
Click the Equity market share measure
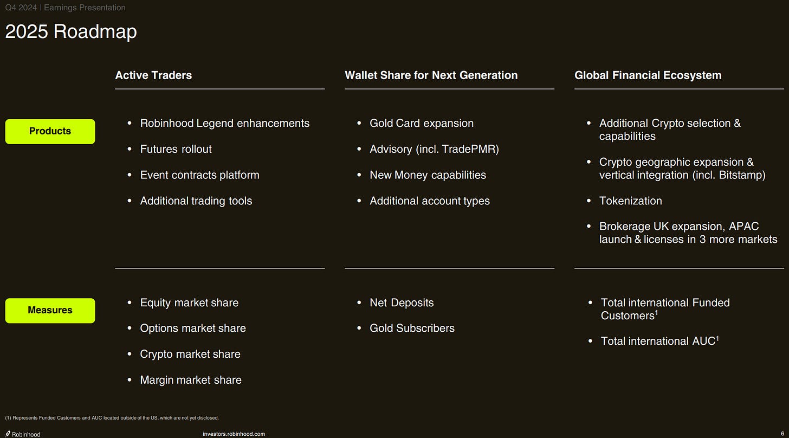[189, 302]
